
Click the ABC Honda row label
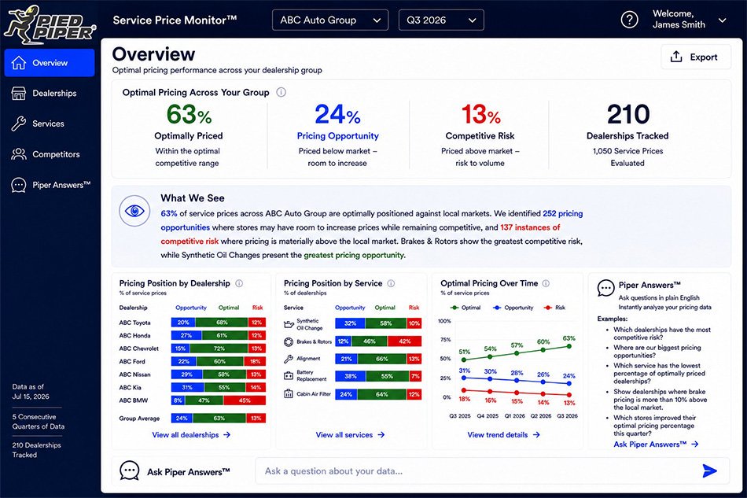(x=134, y=335)
